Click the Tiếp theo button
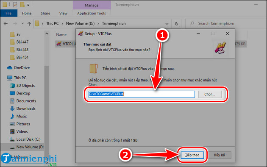The width and height of the screenshot is (267, 167). 192,155
